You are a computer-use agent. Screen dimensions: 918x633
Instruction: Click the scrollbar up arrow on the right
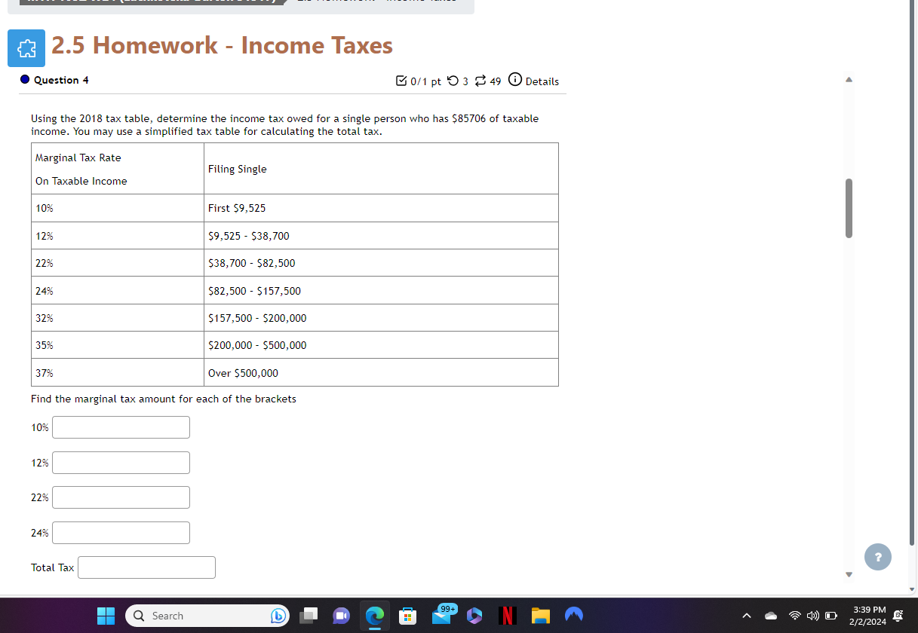(849, 78)
